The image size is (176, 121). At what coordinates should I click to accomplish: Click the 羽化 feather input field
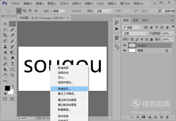(x=58, y=11)
